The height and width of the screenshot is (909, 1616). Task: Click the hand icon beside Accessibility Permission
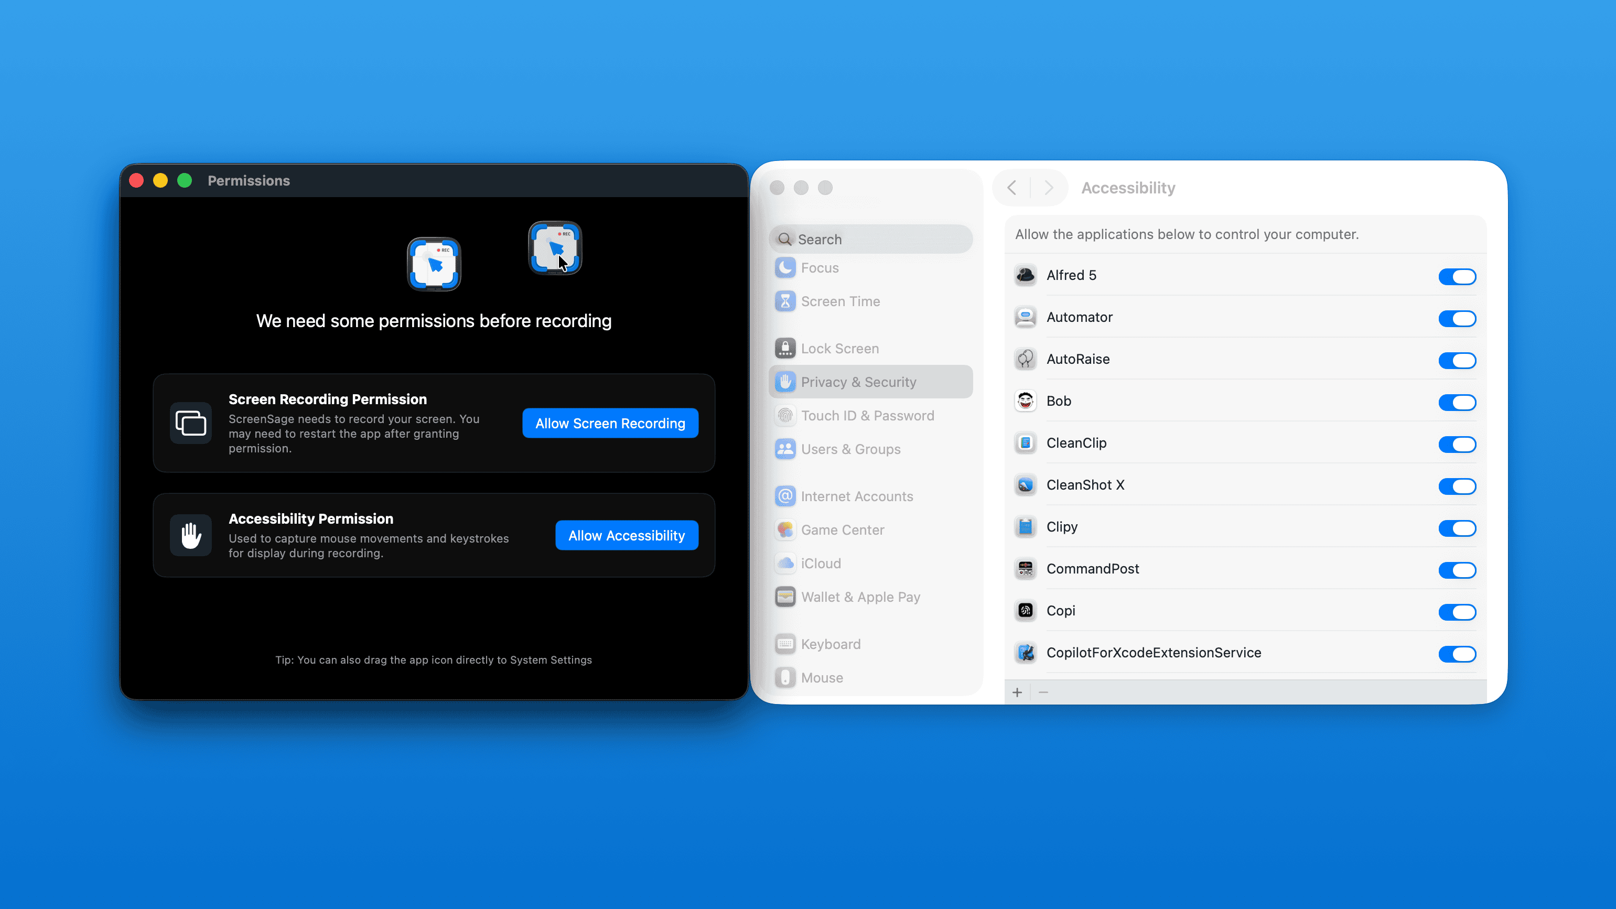[191, 535]
